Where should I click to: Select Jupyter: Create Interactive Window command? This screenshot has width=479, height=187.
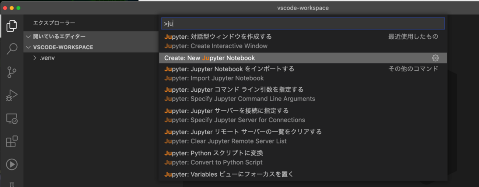click(x=303, y=41)
